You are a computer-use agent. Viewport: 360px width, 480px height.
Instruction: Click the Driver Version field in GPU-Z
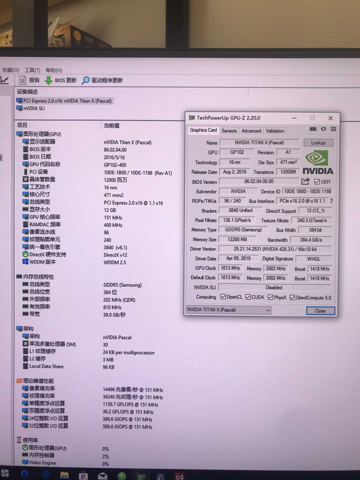(275, 249)
